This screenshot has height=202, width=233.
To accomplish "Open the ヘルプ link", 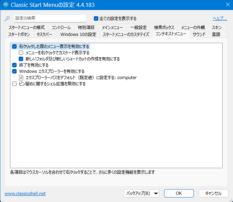I will (220, 19).
